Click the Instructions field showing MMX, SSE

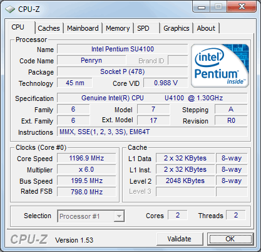pos(152,132)
